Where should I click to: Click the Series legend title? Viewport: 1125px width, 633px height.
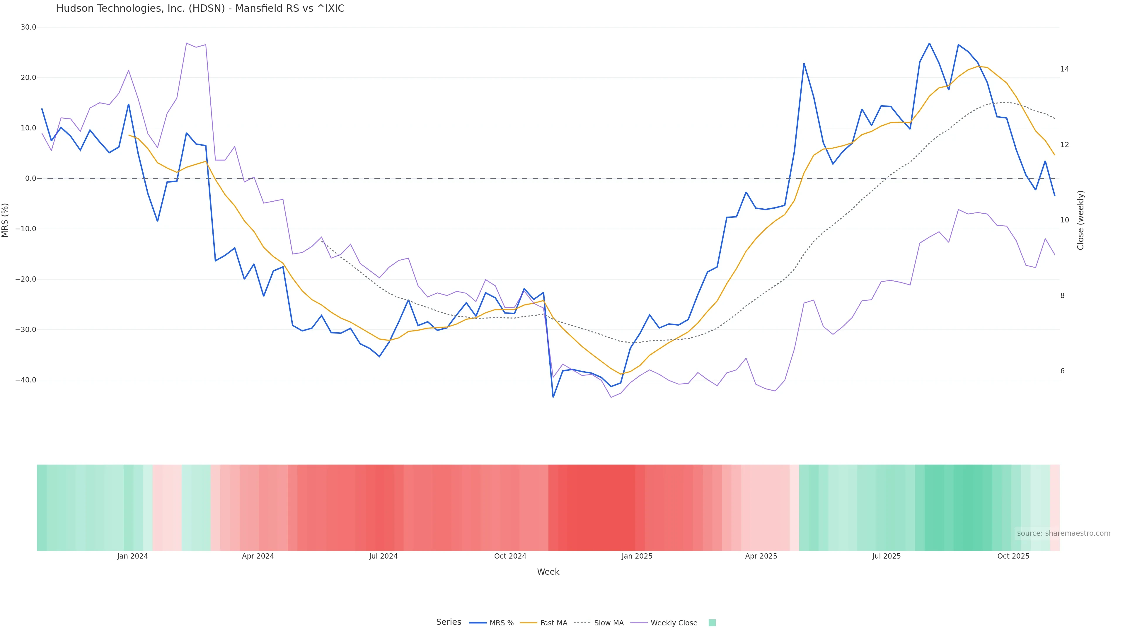tap(449, 622)
